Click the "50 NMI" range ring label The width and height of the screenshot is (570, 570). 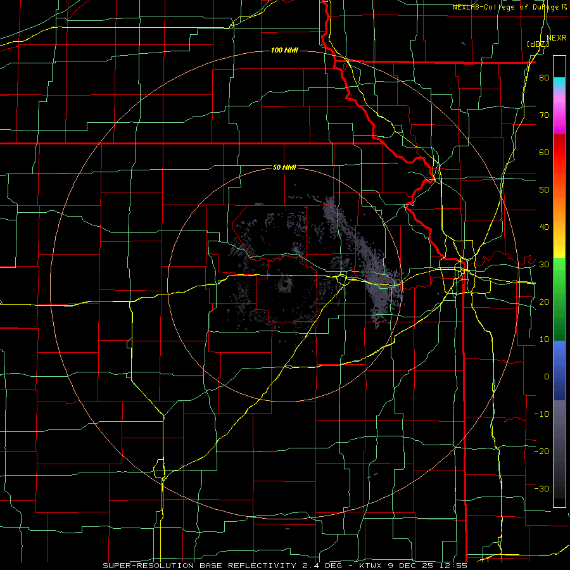coord(284,167)
